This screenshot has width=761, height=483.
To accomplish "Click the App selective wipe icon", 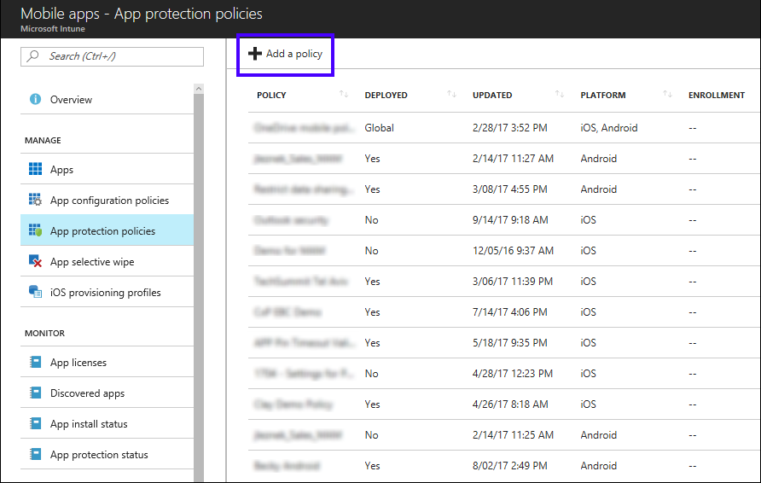I will [35, 262].
